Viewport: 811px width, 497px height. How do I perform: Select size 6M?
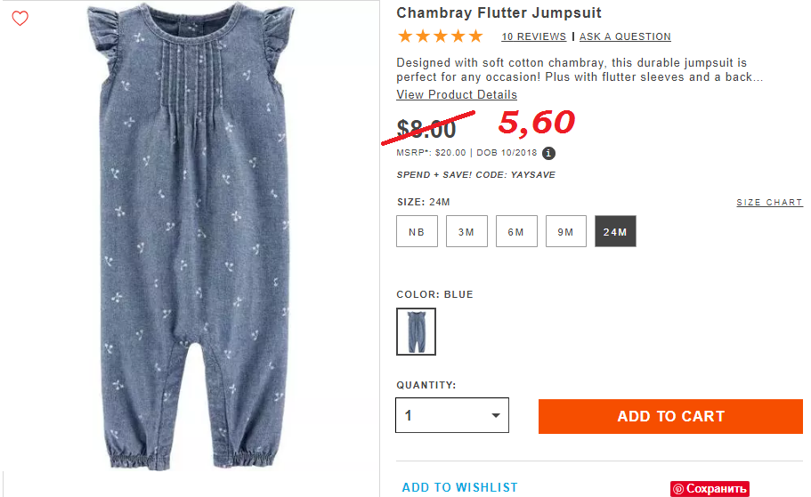516,231
